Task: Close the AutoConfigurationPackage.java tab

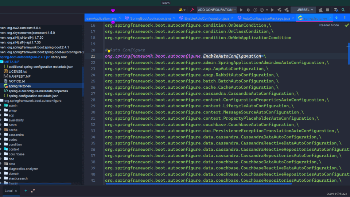Action: 293,18
